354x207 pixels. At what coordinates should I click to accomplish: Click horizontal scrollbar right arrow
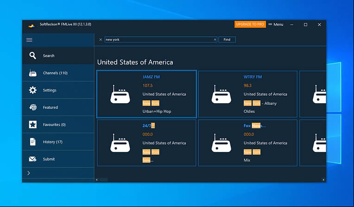pyautogui.click(x=323, y=180)
